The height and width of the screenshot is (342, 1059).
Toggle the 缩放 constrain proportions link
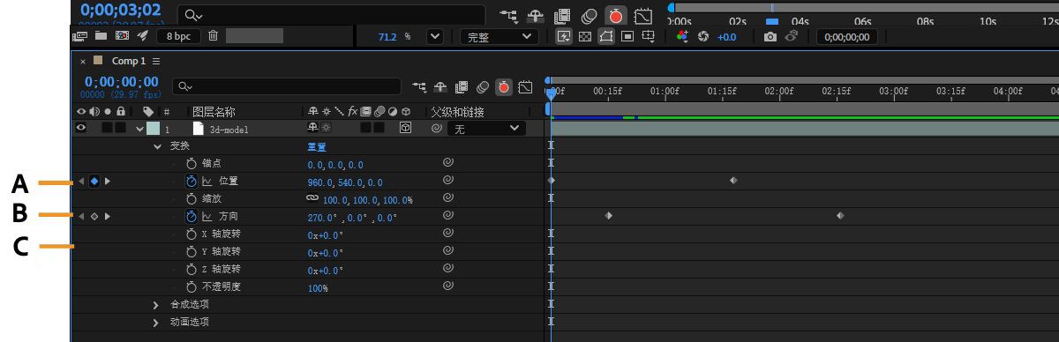(x=313, y=199)
